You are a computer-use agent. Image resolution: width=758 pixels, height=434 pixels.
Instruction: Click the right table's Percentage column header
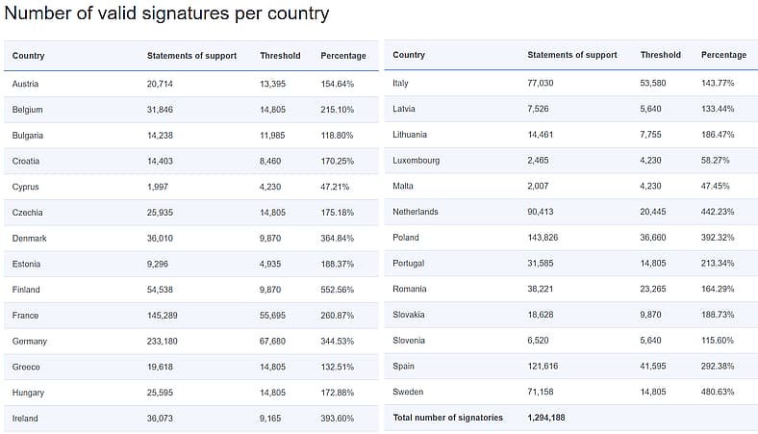pos(723,55)
